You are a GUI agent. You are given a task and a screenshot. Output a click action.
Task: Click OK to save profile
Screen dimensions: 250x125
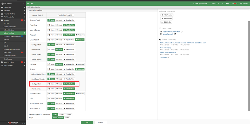click(x=87, y=123)
